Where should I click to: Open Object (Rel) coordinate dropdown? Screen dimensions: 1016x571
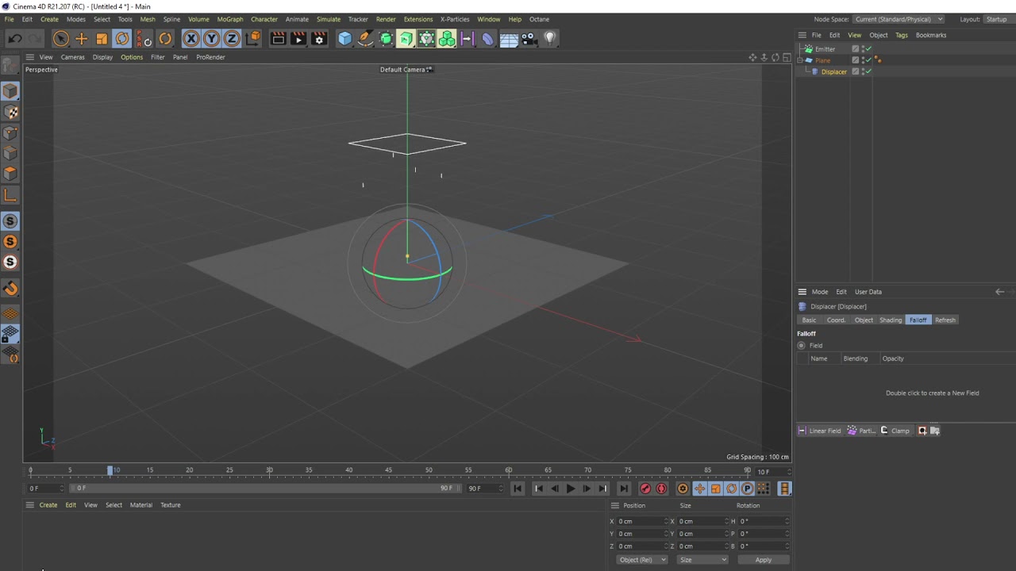[x=642, y=560]
